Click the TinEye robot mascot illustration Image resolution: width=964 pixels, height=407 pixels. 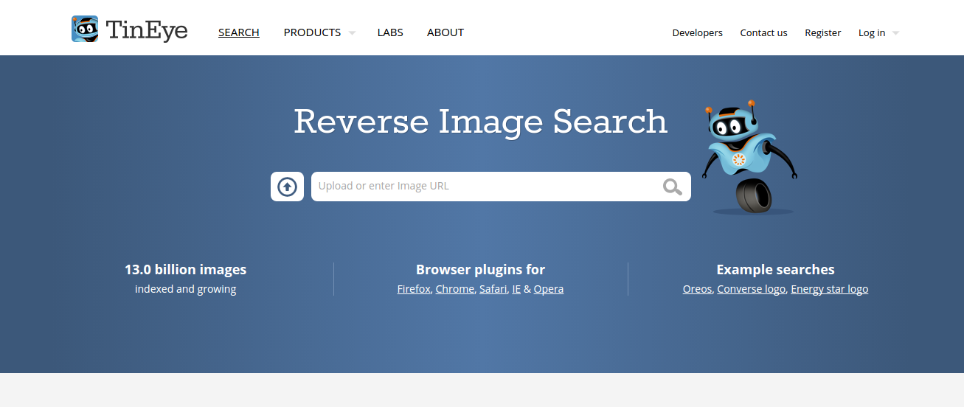(750, 157)
